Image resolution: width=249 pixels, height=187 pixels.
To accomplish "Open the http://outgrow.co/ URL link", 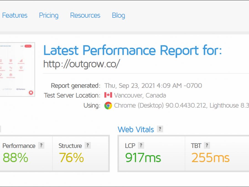I will point(82,64).
